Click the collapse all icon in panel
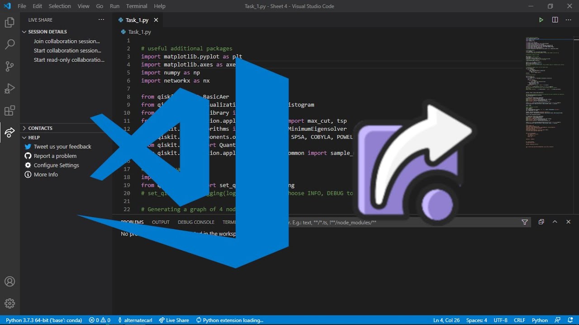This screenshot has width=579, height=325. (x=541, y=222)
